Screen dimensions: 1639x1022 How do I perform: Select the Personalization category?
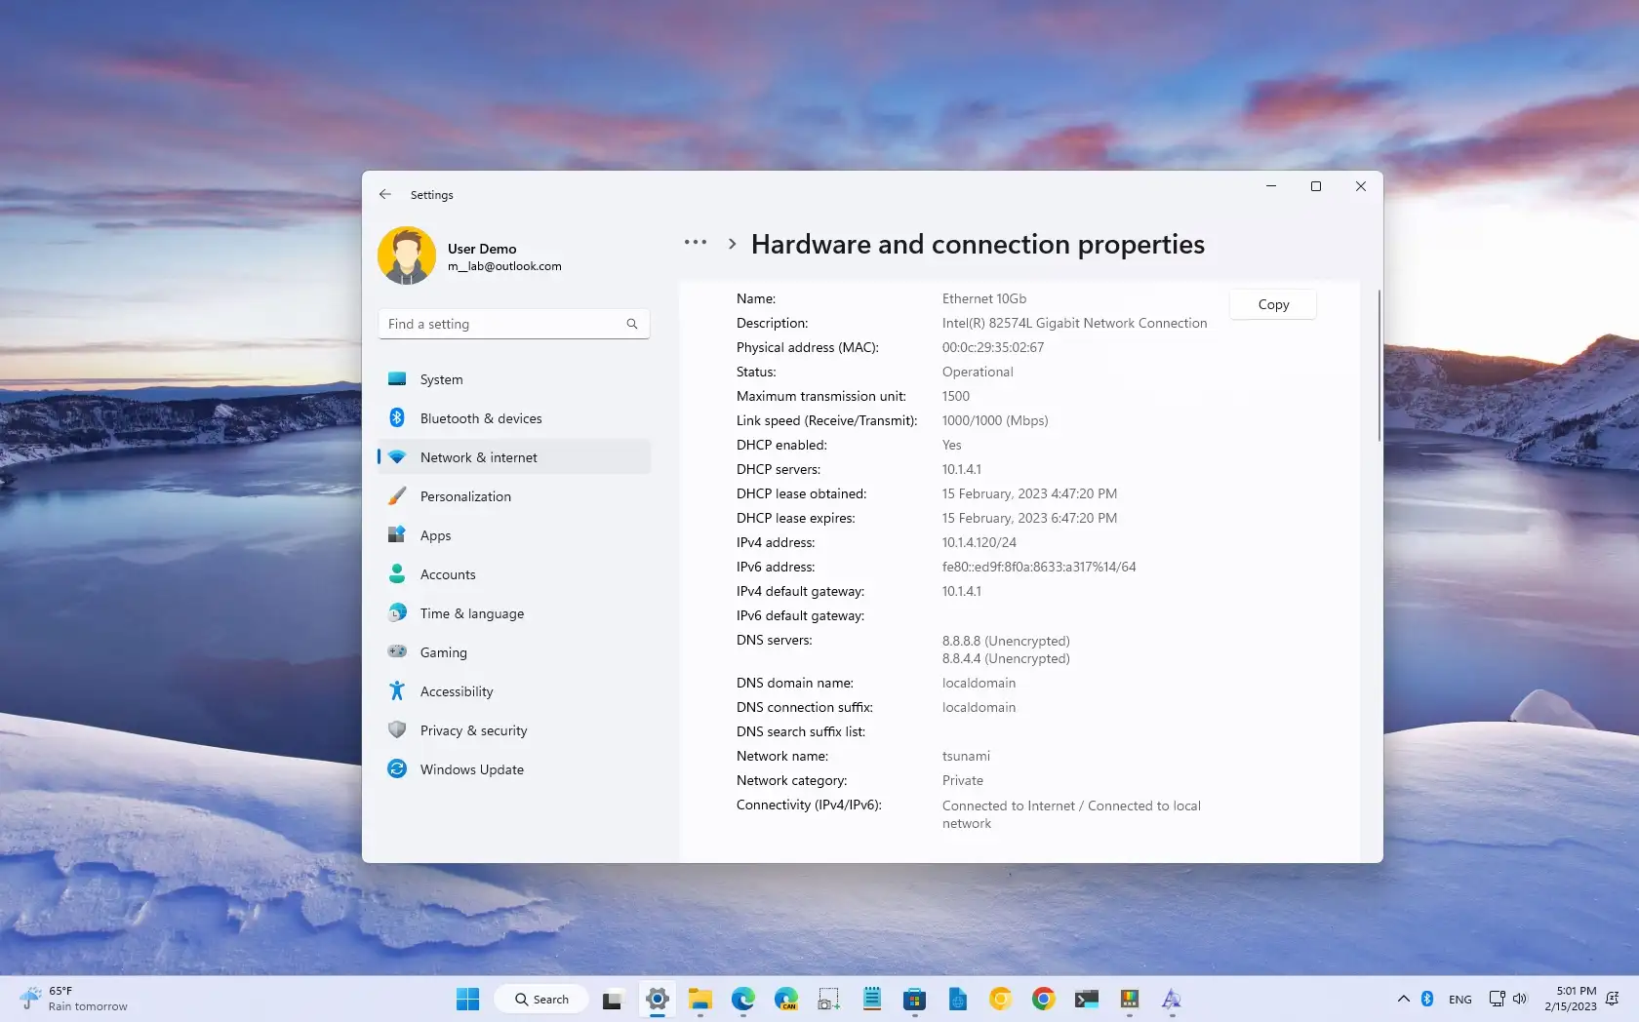(514, 496)
